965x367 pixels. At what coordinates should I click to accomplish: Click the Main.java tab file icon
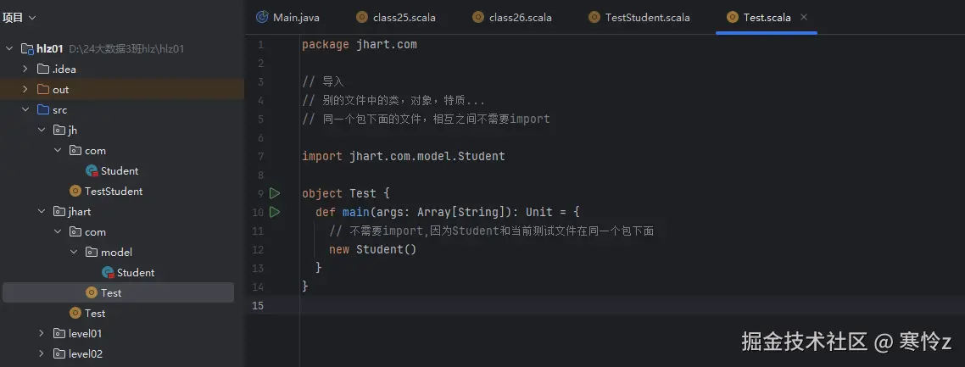[x=262, y=17]
